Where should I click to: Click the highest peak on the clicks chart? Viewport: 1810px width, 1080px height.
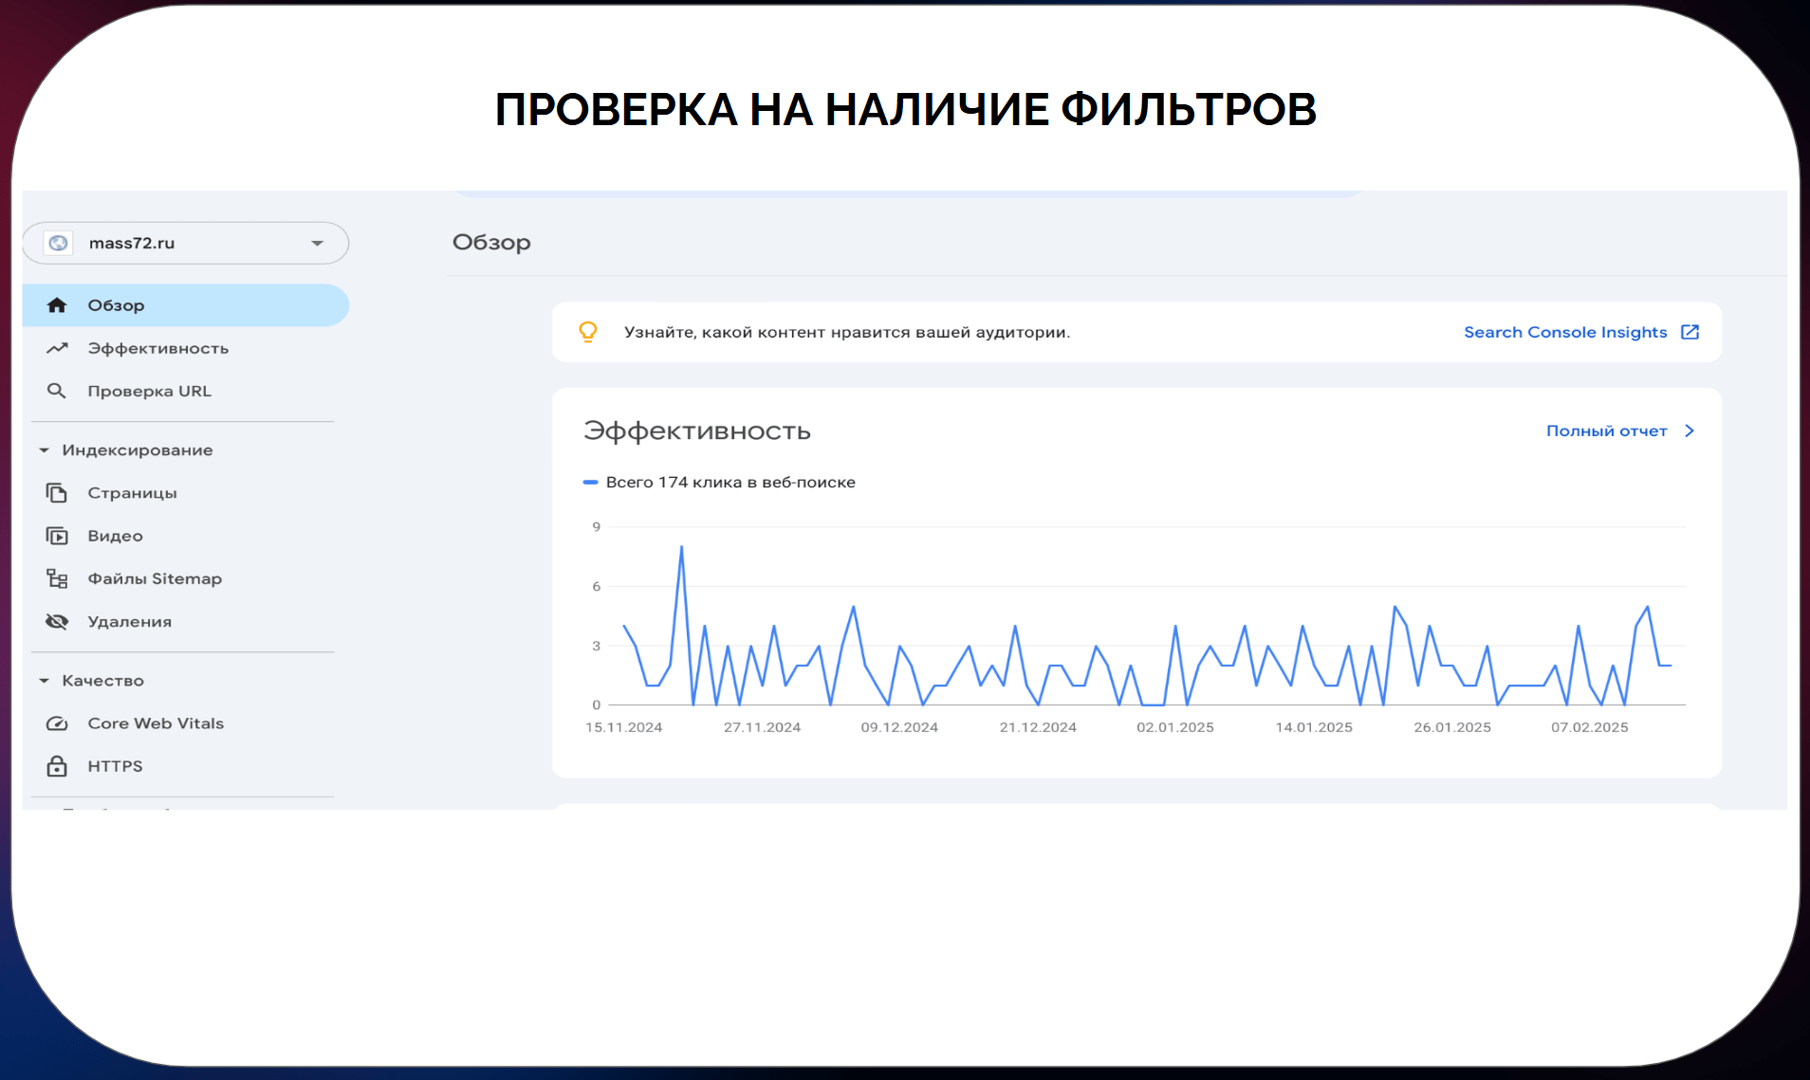(x=681, y=547)
